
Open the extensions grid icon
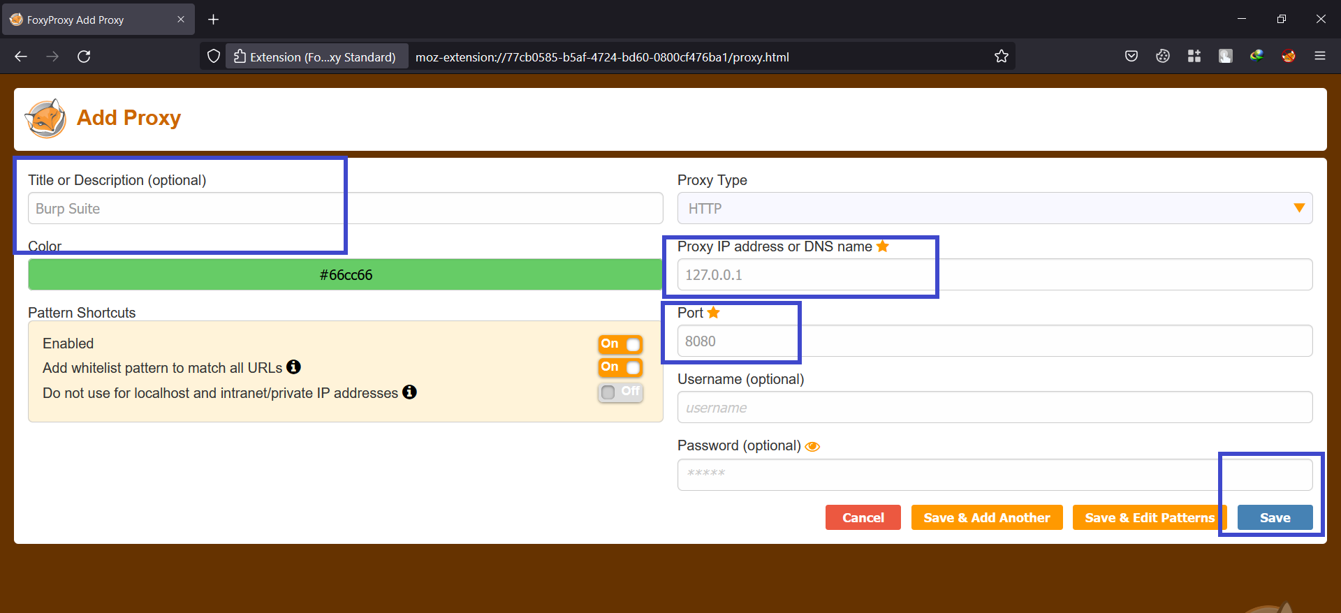[1194, 57]
